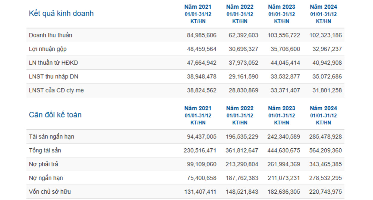Click the 2024 Doanh thu thuần value 102,323,186
The width and height of the screenshot is (373, 200).
coord(326,35)
